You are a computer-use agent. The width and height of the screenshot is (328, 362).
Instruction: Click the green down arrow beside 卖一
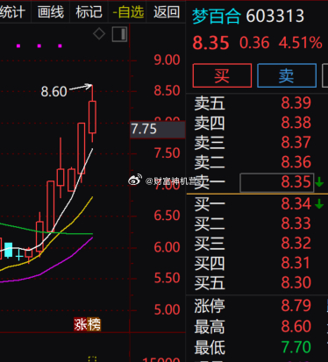(319, 182)
